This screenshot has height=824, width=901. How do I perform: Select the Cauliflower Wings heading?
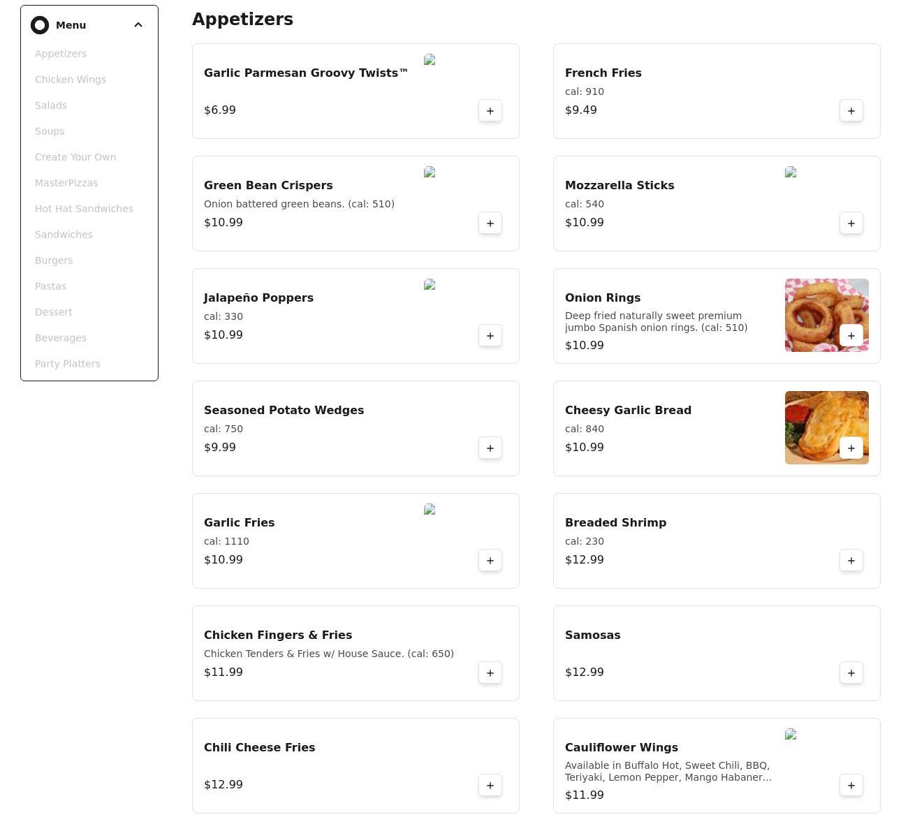click(622, 747)
